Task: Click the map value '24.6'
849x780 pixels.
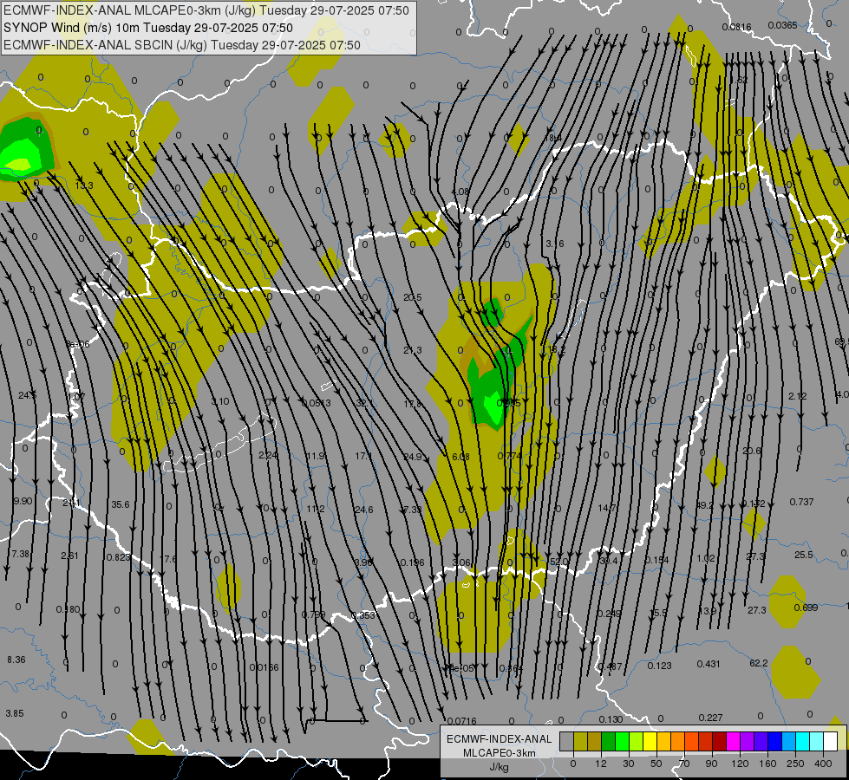Action: pyautogui.click(x=364, y=510)
